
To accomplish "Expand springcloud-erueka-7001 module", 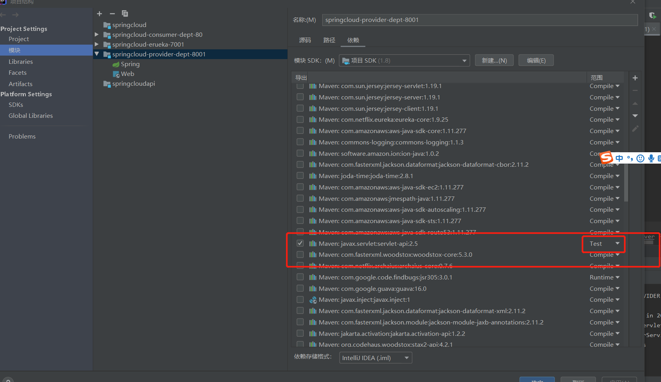I will [x=97, y=44].
